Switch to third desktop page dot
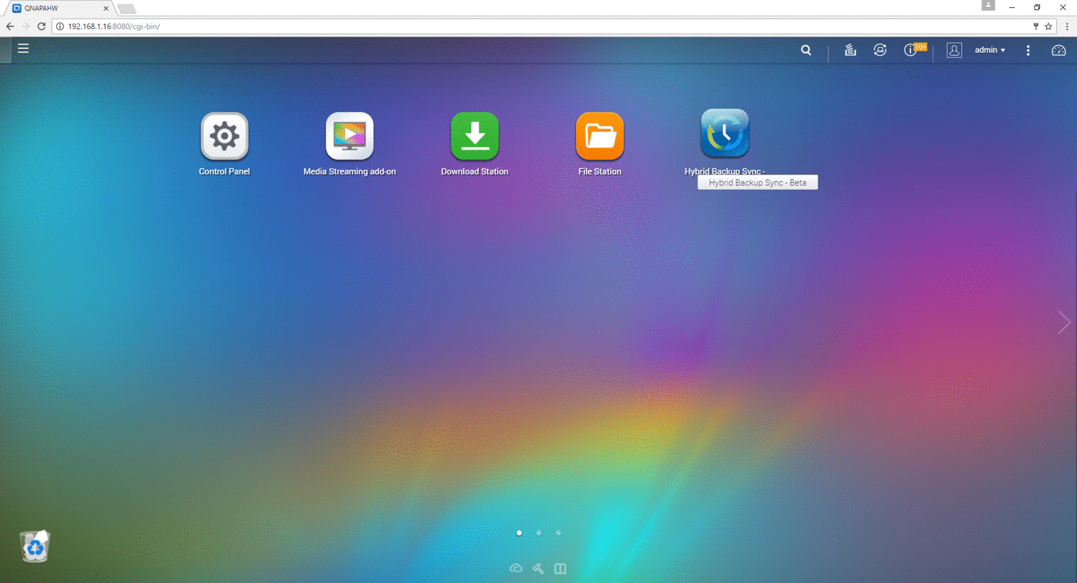The width and height of the screenshot is (1077, 583). pos(559,533)
